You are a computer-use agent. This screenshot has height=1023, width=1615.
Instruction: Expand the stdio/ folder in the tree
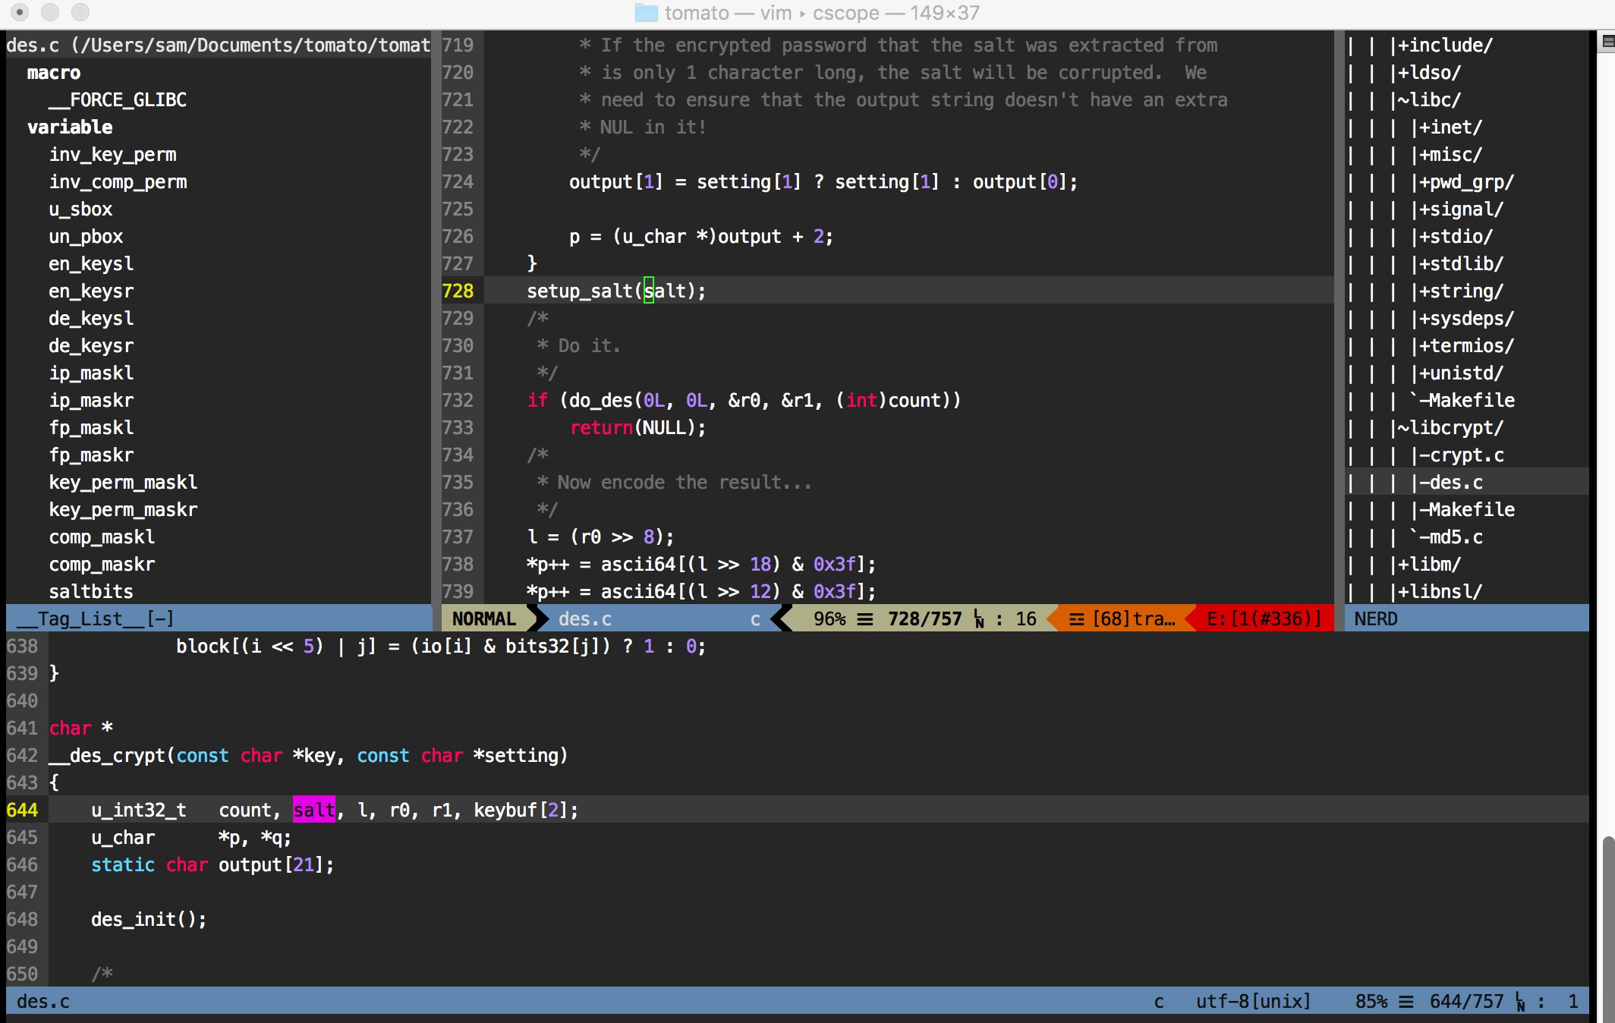(x=1455, y=237)
